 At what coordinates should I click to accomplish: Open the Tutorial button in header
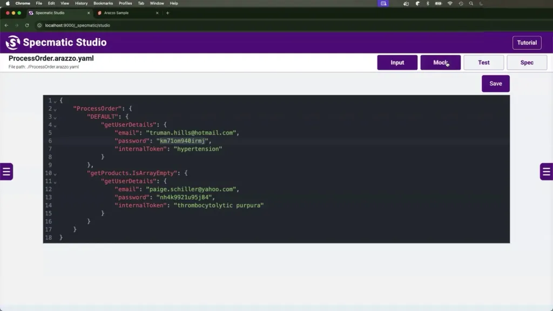tap(527, 43)
